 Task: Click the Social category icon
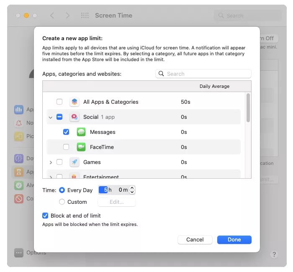coord(75,117)
